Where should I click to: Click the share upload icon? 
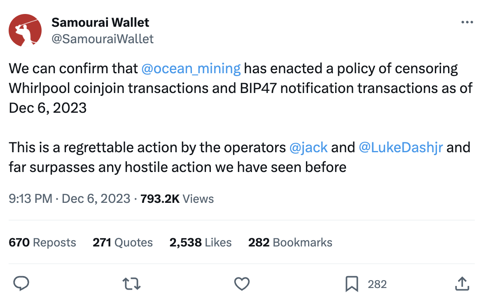tap(462, 283)
